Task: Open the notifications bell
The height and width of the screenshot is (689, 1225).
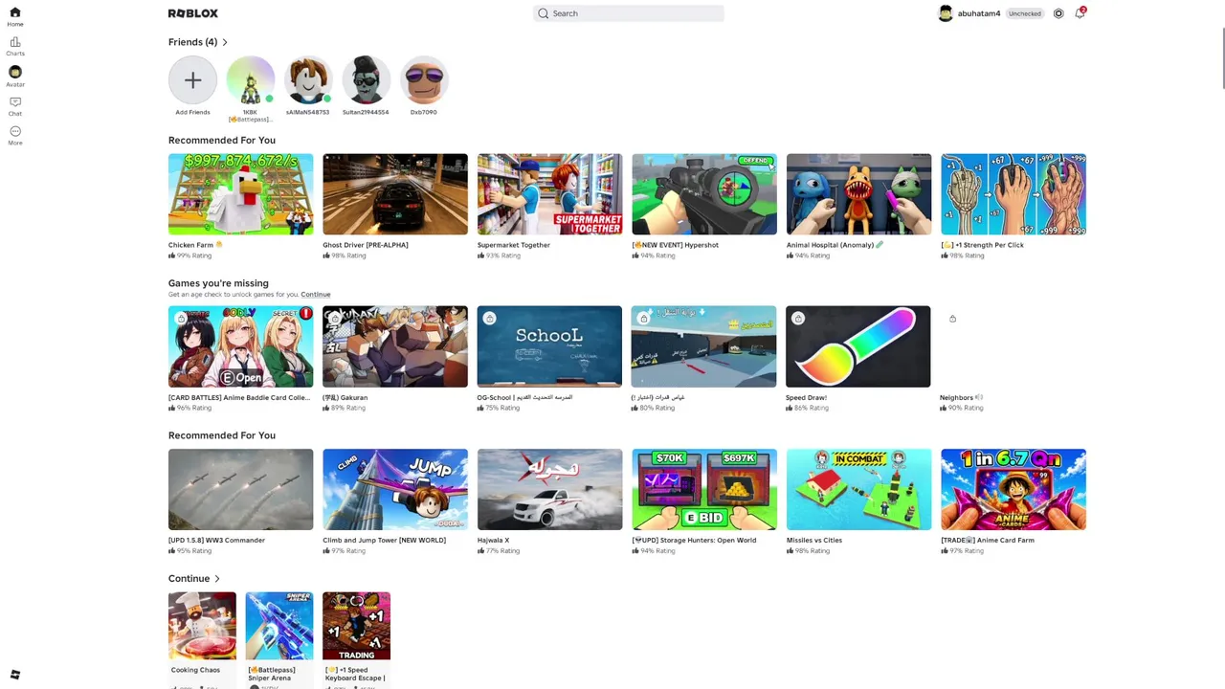Action: pyautogui.click(x=1080, y=13)
